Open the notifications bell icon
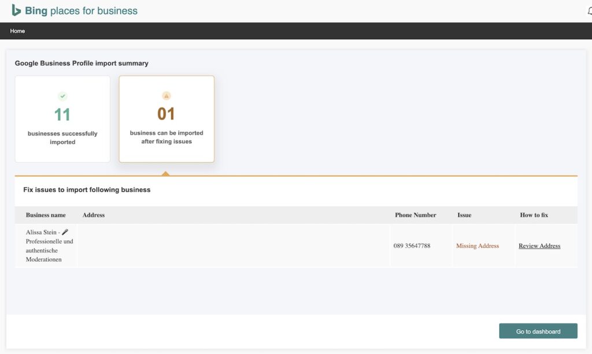 click(x=590, y=12)
